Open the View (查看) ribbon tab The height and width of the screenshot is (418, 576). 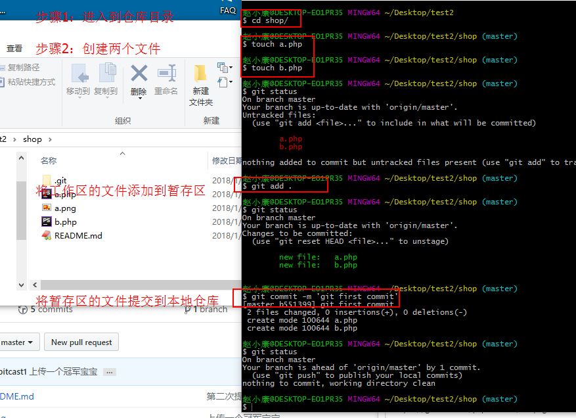(x=14, y=48)
